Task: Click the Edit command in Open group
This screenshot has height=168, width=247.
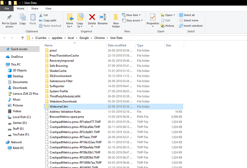Action: (x=165, y=20)
